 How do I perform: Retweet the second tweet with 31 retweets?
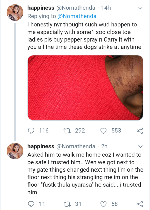point(67,204)
